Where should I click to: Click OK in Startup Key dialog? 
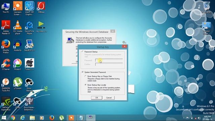[x=97, y=98]
